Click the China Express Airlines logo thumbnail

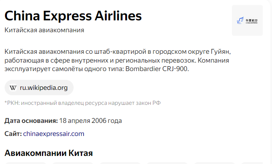click(x=247, y=20)
